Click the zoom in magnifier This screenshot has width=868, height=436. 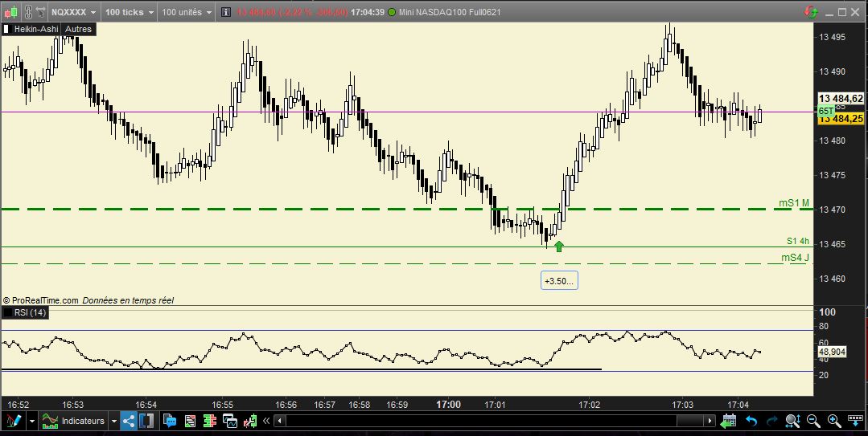point(834,421)
